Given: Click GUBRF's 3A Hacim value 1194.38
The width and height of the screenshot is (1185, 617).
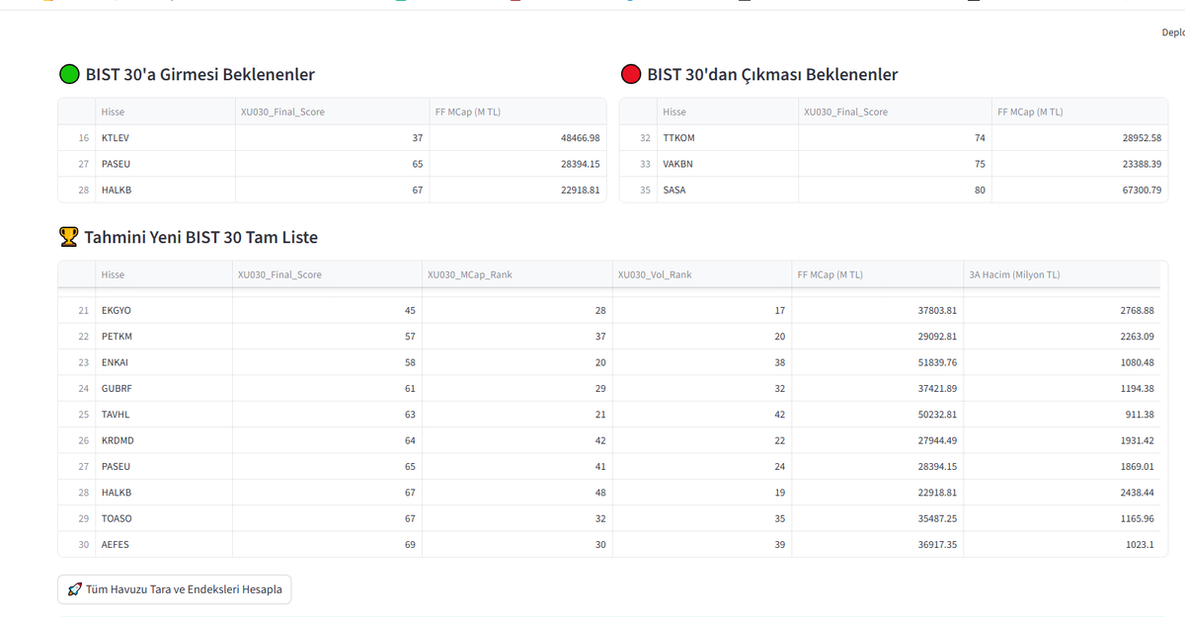Looking at the screenshot, I should 1062,388.
